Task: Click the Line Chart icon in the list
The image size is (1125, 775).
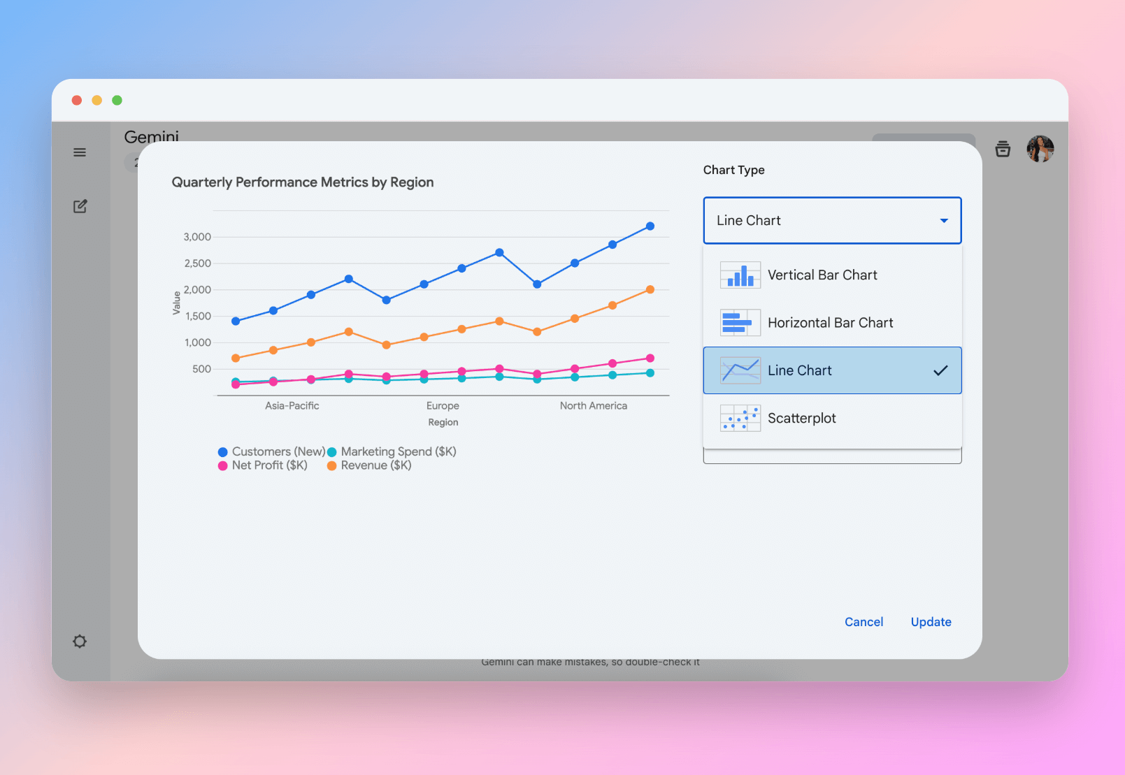Action: click(x=739, y=370)
